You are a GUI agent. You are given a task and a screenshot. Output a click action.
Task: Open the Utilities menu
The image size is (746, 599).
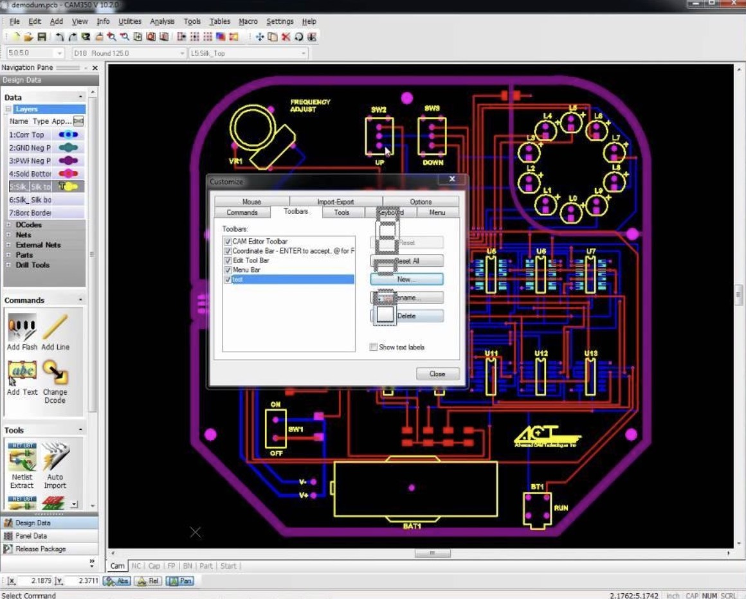tap(129, 21)
